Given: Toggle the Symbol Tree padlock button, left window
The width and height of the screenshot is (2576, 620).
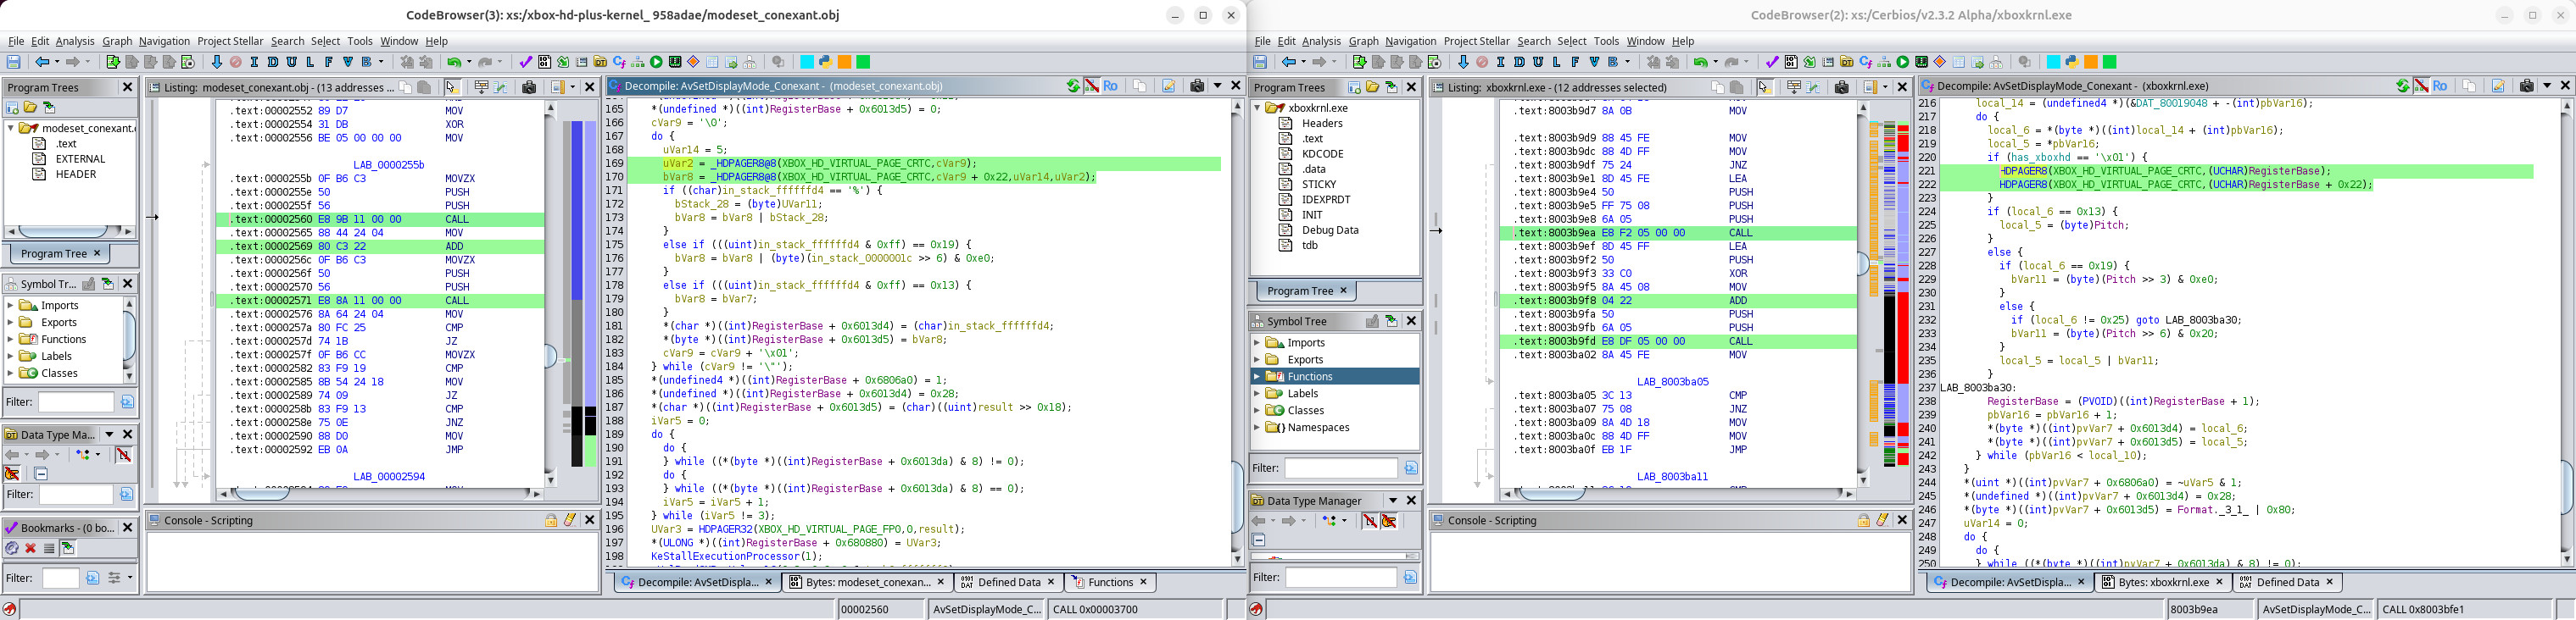Looking at the screenshot, I should (x=88, y=284).
